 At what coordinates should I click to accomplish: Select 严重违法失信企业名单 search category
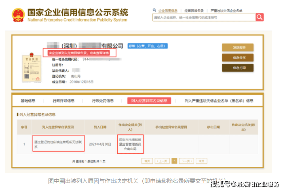[x=225, y=10]
